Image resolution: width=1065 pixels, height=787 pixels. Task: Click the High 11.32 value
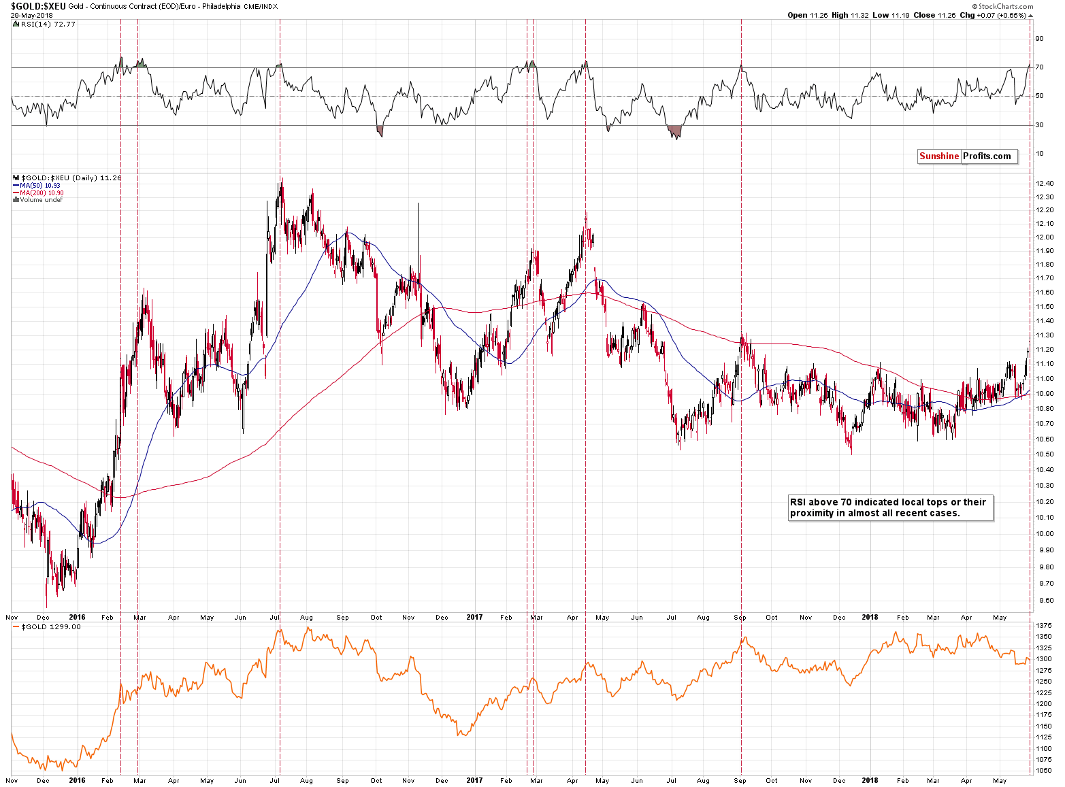click(x=850, y=15)
